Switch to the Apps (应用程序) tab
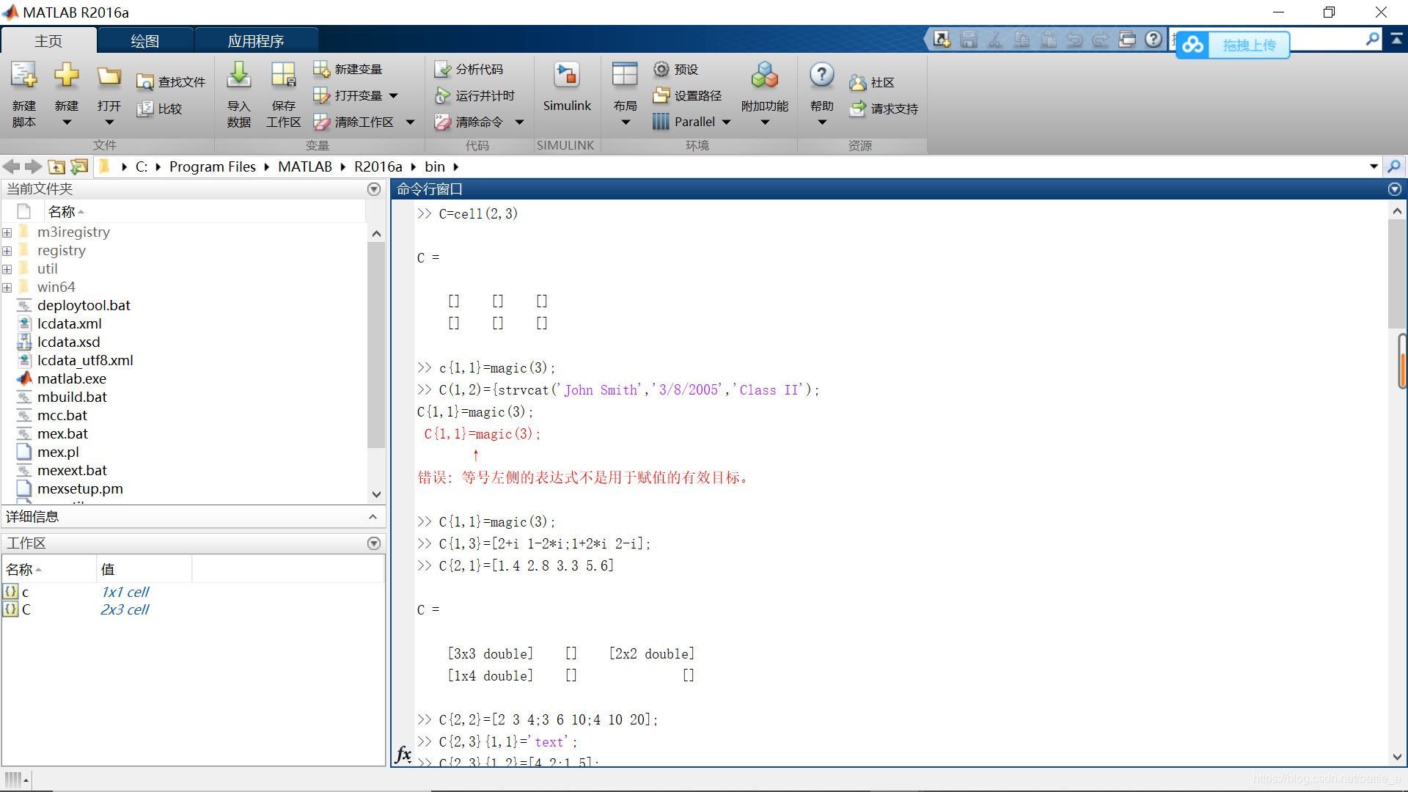Viewport: 1408px width, 792px height. tap(255, 41)
